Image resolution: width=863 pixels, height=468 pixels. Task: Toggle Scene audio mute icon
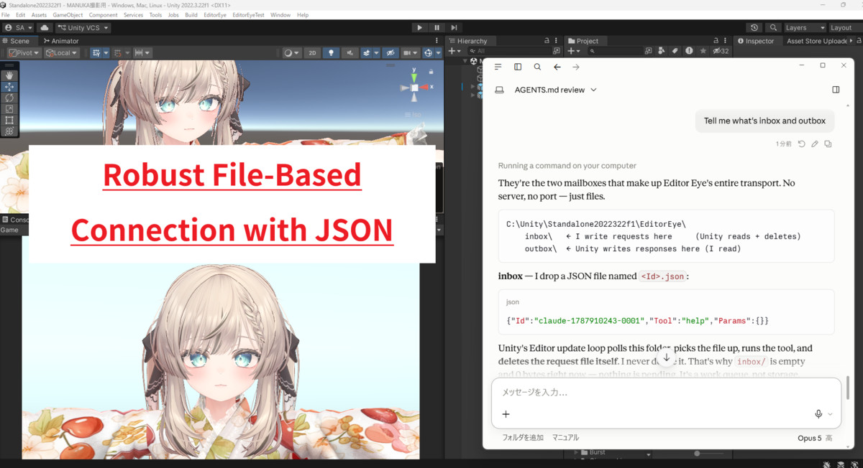tap(350, 52)
